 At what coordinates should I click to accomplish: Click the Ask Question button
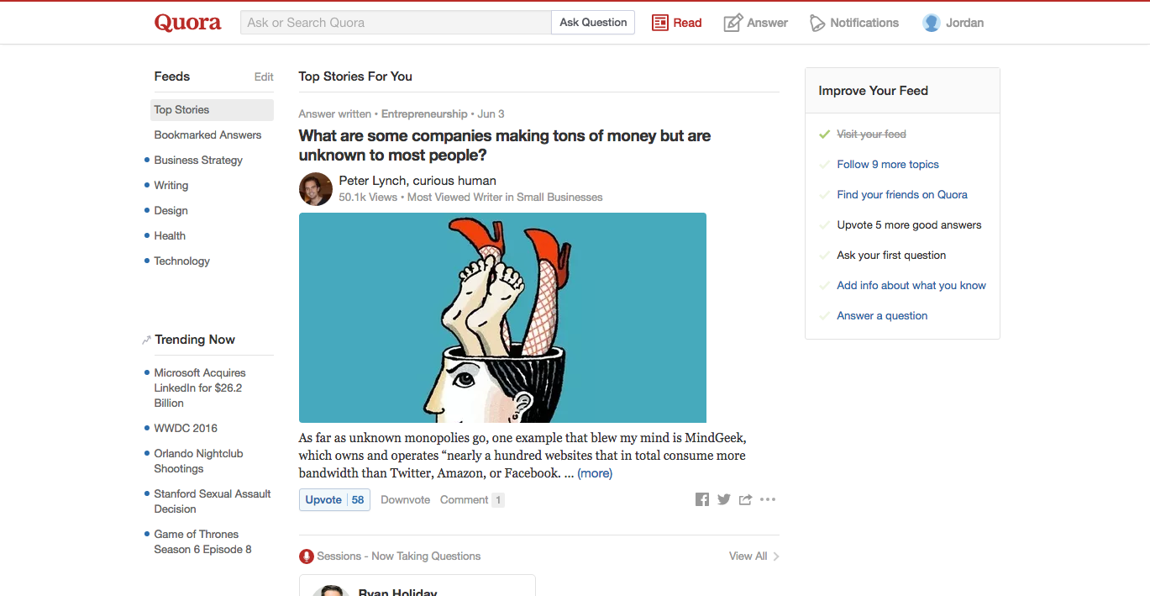[593, 23]
